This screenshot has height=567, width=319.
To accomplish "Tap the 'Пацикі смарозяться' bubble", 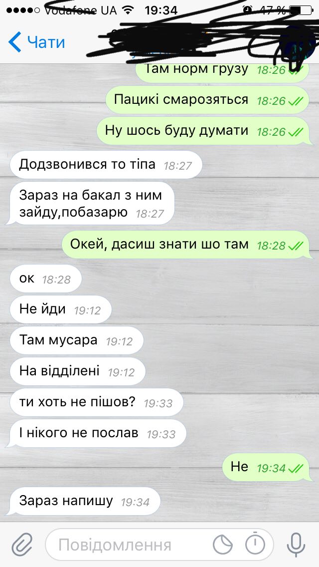I will (208, 99).
